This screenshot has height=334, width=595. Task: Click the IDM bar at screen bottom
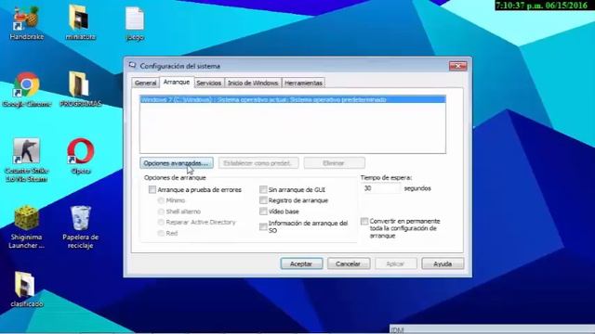492,329
